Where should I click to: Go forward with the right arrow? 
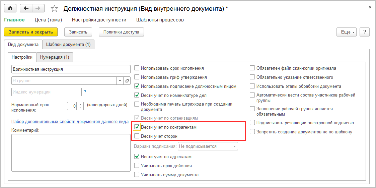38,8
